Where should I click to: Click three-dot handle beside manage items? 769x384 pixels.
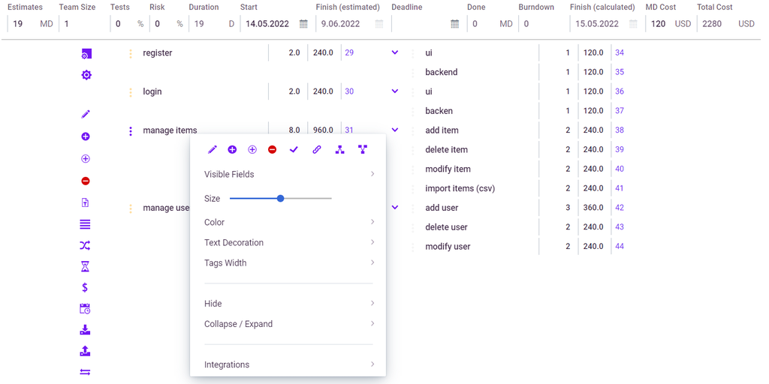[x=131, y=130]
